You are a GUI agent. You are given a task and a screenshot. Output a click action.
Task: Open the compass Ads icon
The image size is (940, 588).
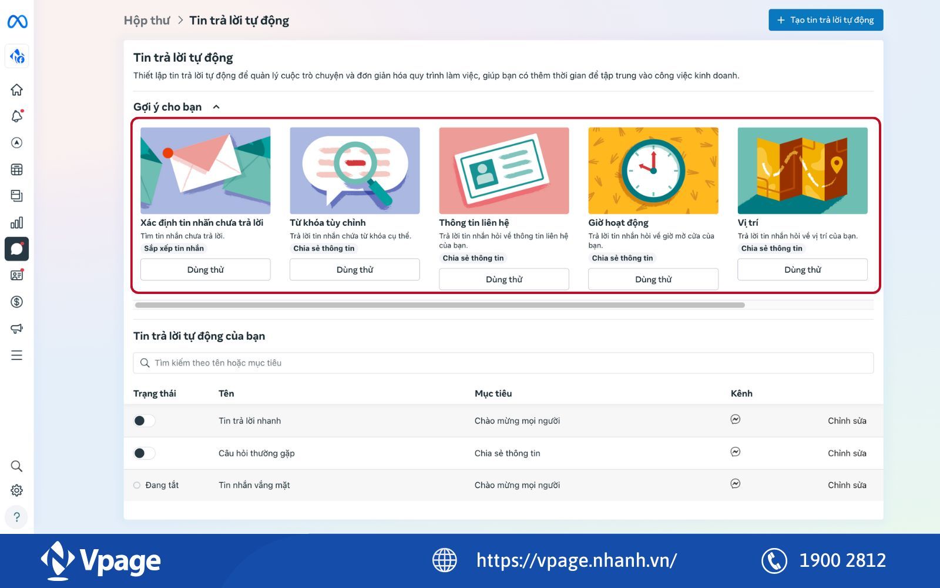16,143
